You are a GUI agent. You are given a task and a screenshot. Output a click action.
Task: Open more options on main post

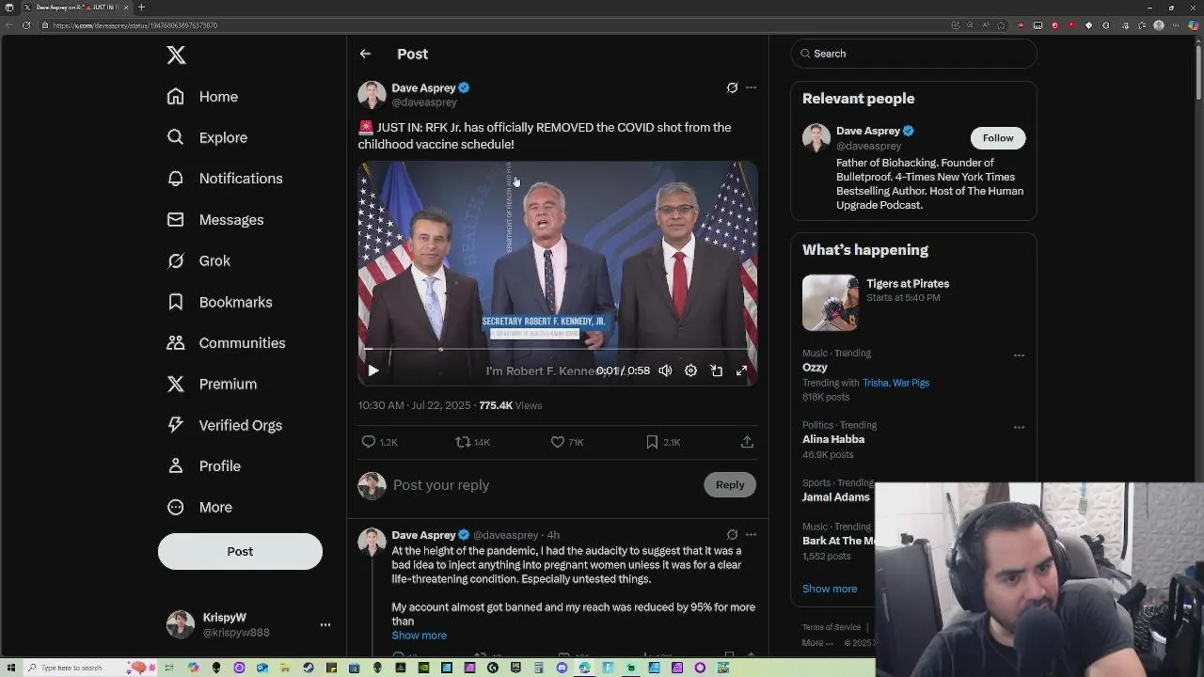[x=751, y=87]
